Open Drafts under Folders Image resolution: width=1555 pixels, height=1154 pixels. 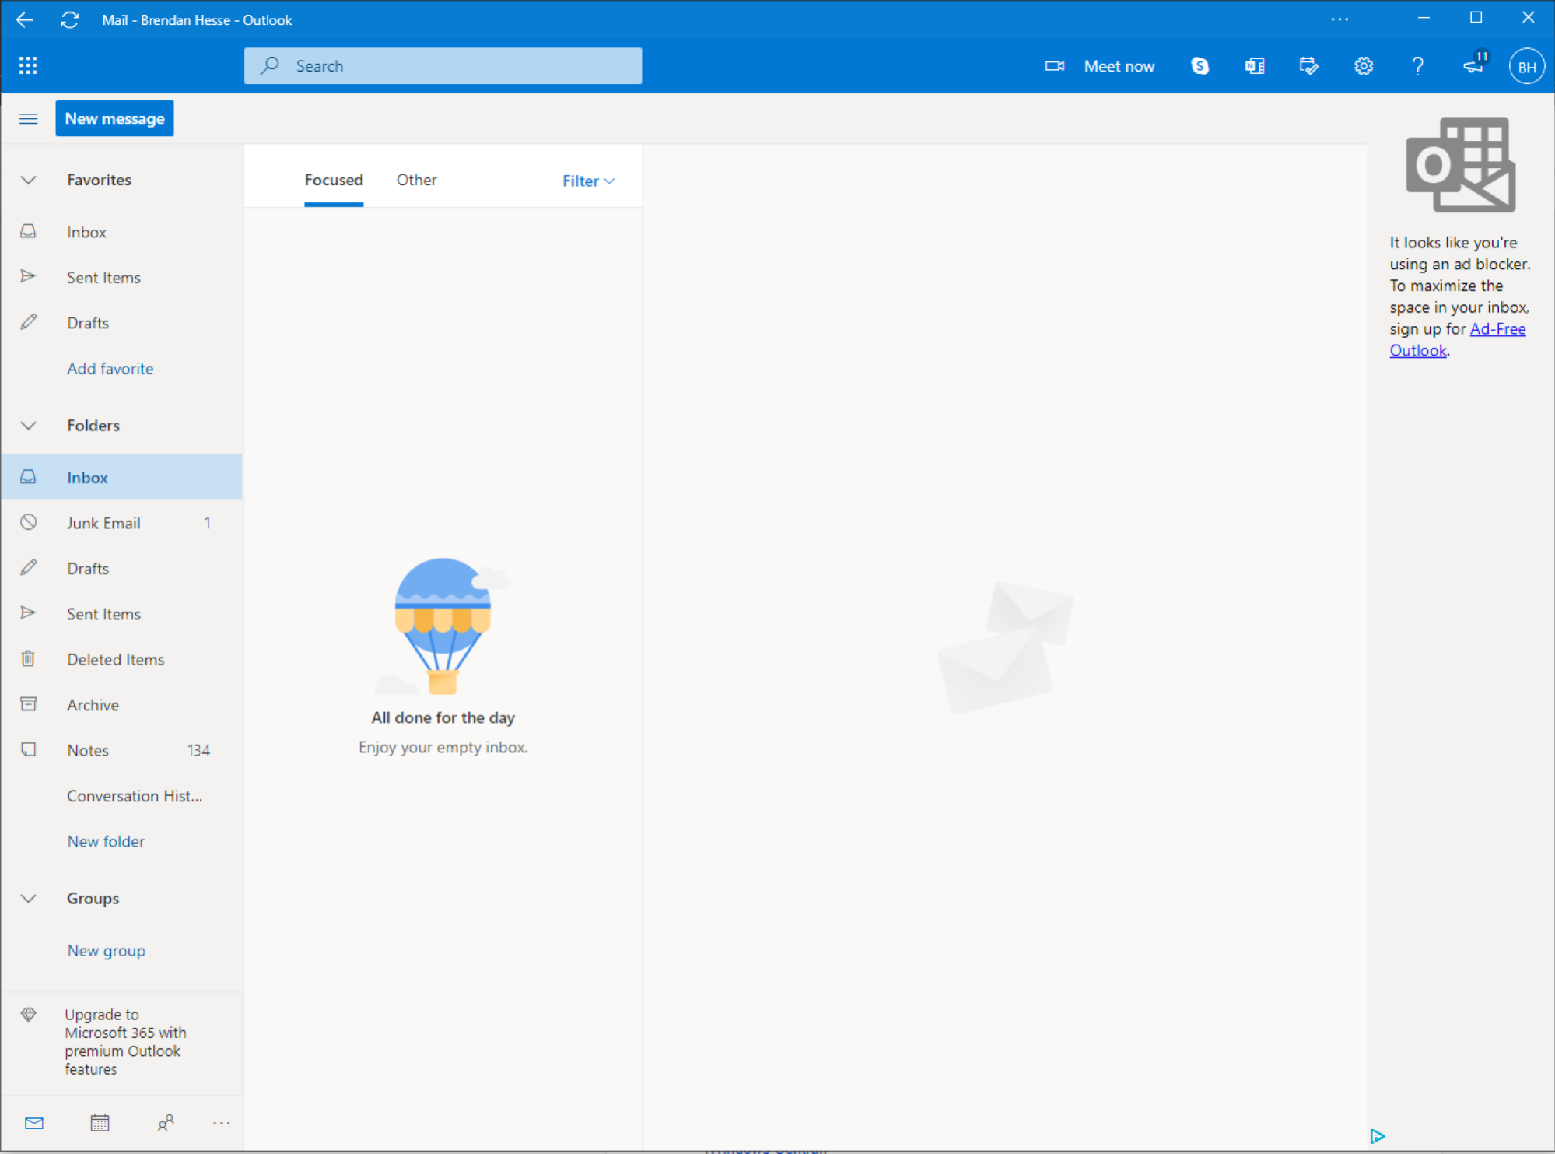pyautogui.click(x=122, y=568)
